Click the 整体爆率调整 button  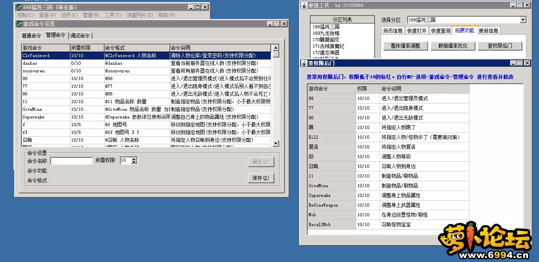click(405, 46)
